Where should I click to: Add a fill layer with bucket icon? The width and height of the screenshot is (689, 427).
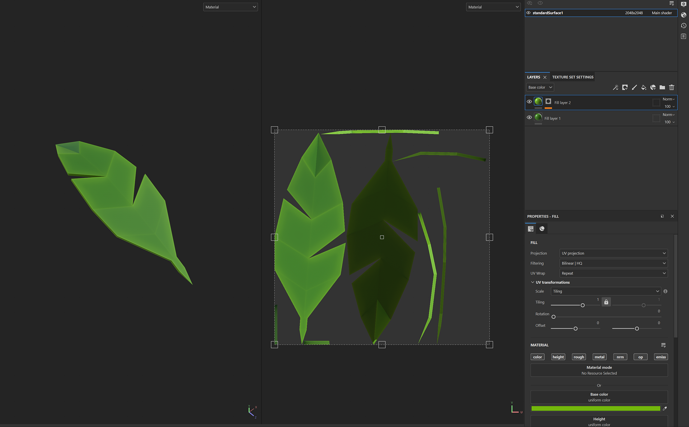coord(643,87)
